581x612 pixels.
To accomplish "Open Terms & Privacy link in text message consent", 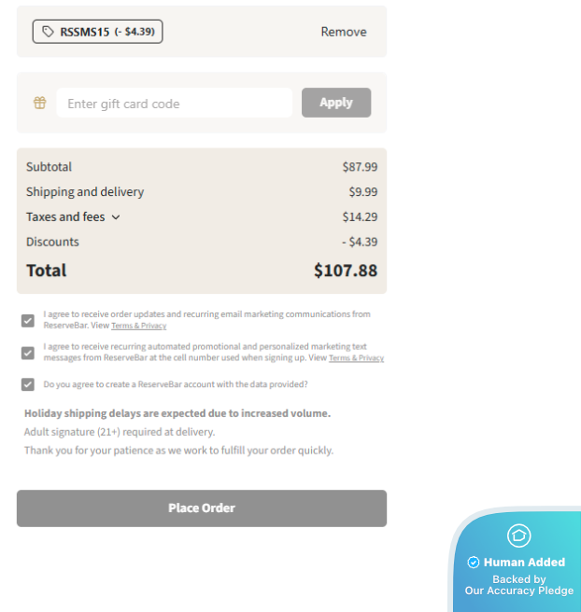I will point(356,358).
